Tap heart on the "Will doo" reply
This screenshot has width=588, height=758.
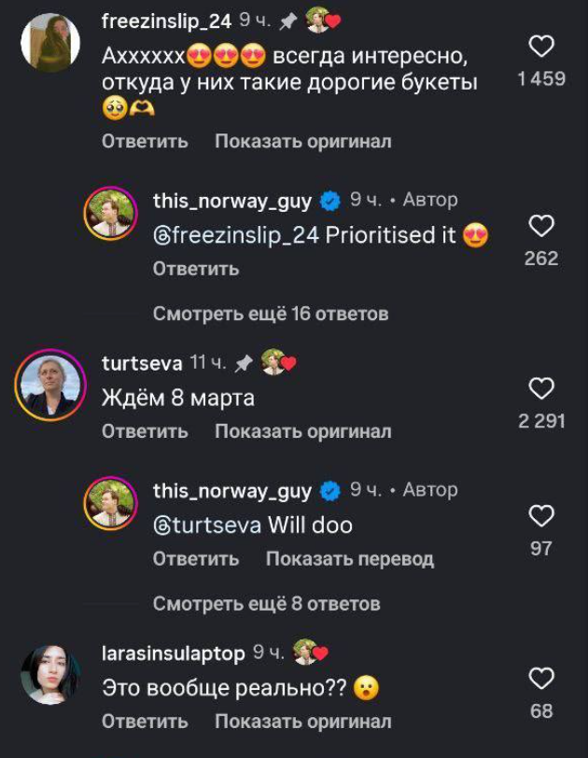click(x=541, y=515)
